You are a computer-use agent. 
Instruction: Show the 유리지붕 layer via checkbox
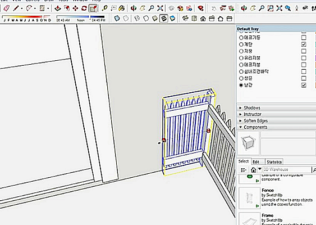(x=304, y=58)
